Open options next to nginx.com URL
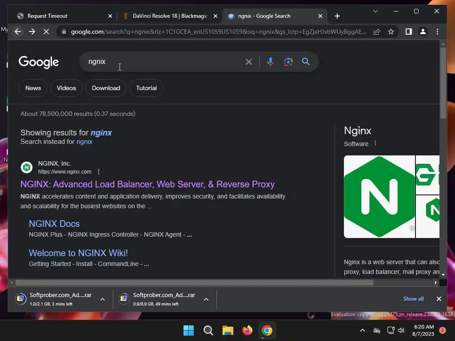455x341 pixels. [x=99, y=172]
